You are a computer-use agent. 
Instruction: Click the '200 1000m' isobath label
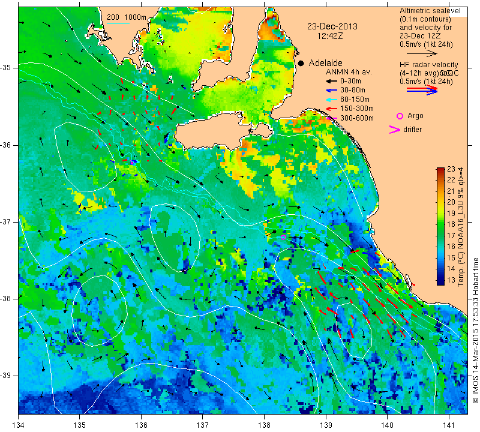[127, 17]
